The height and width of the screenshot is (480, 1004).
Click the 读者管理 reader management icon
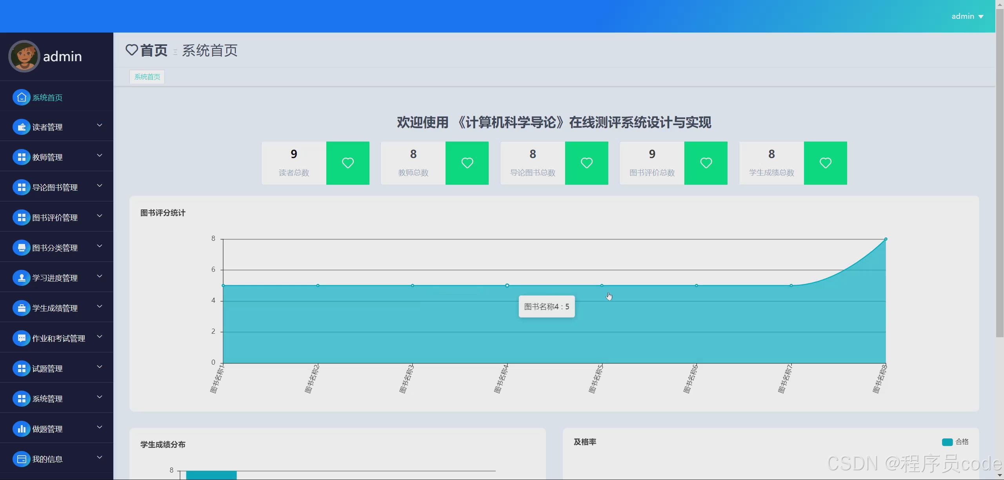click(22, 127)
